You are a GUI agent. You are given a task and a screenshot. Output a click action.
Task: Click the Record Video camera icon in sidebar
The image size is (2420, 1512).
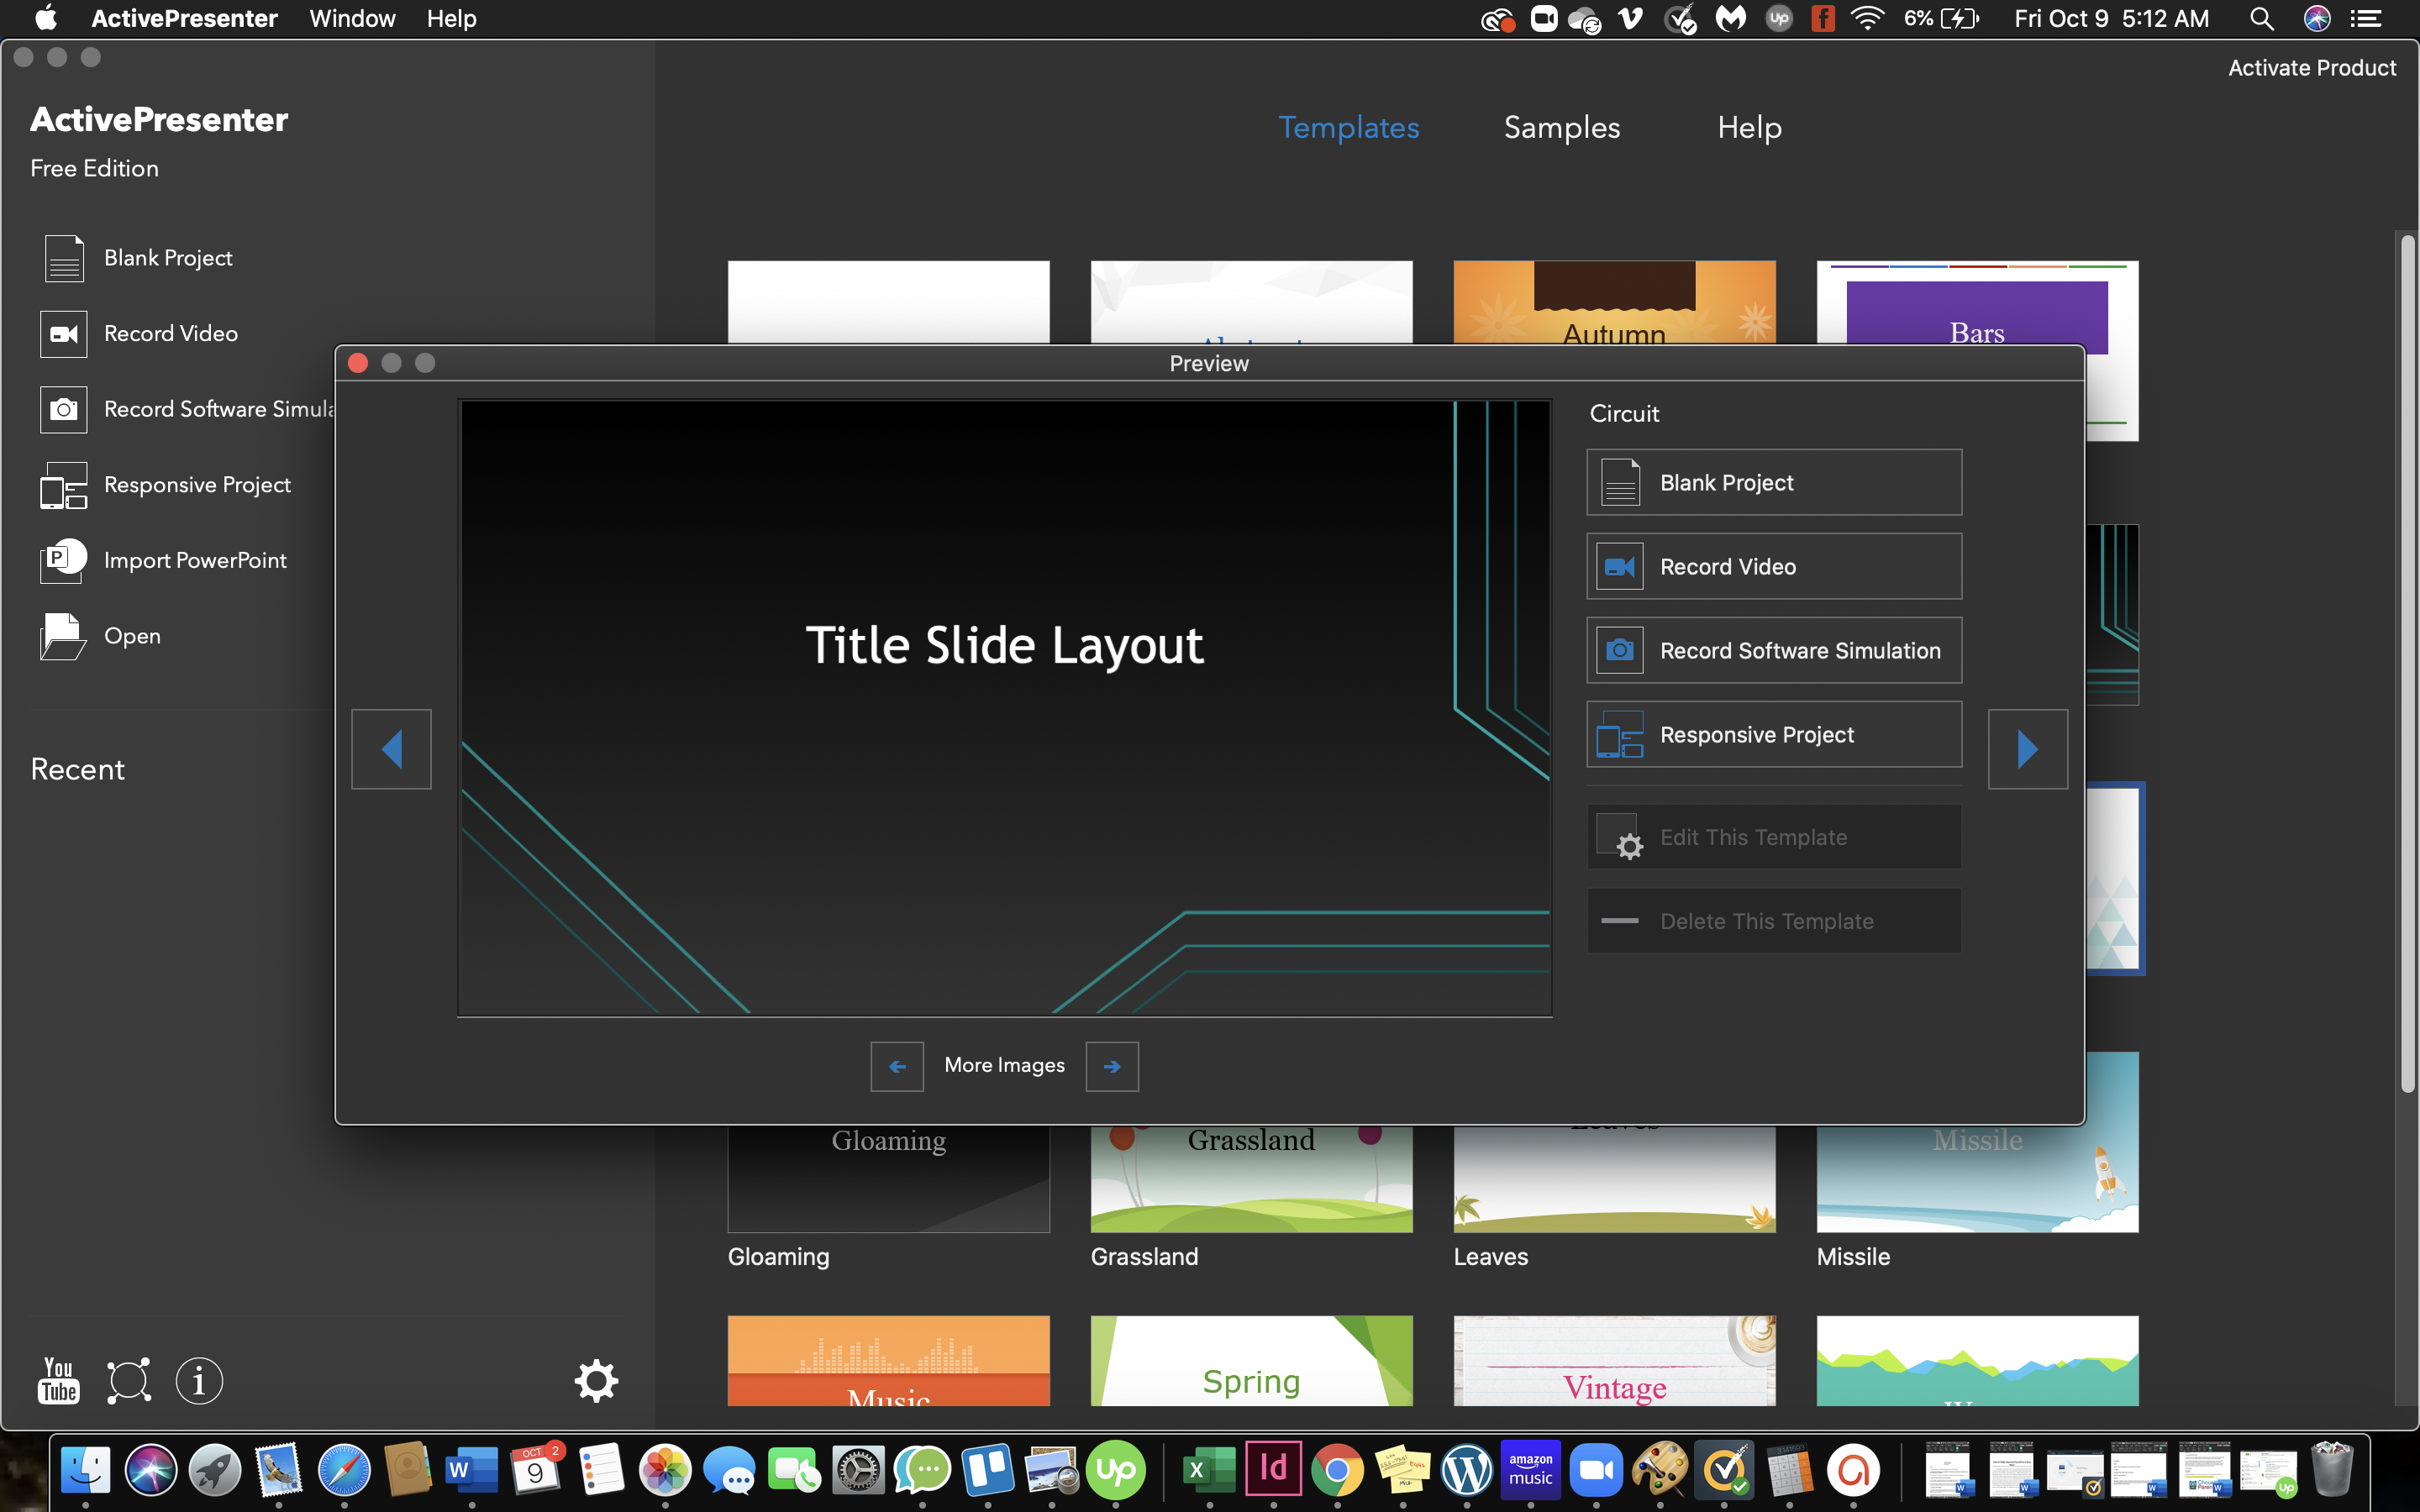[x=64, y=334]
